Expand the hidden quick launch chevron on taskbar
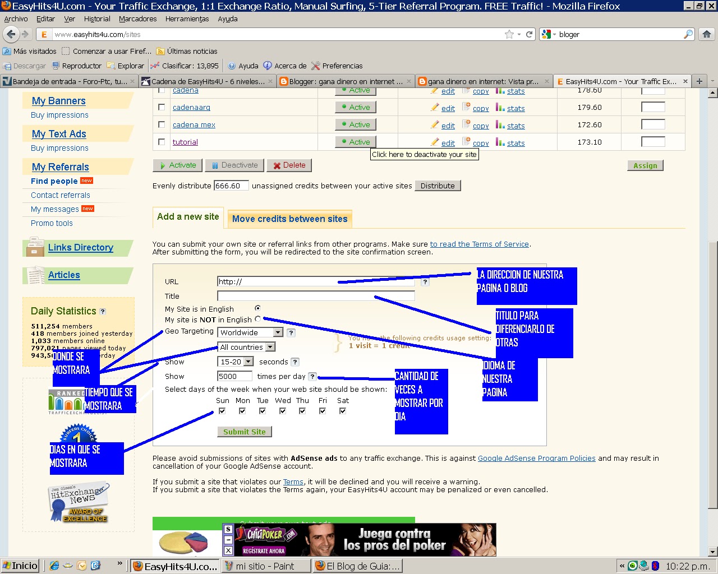This screenshot has height=574, width=718. tap(119, 563)
